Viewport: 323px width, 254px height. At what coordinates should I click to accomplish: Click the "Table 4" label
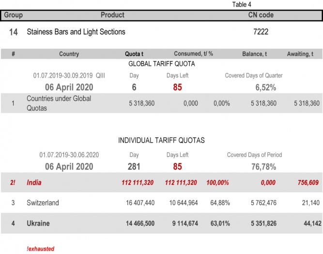[x=242, y=4]
